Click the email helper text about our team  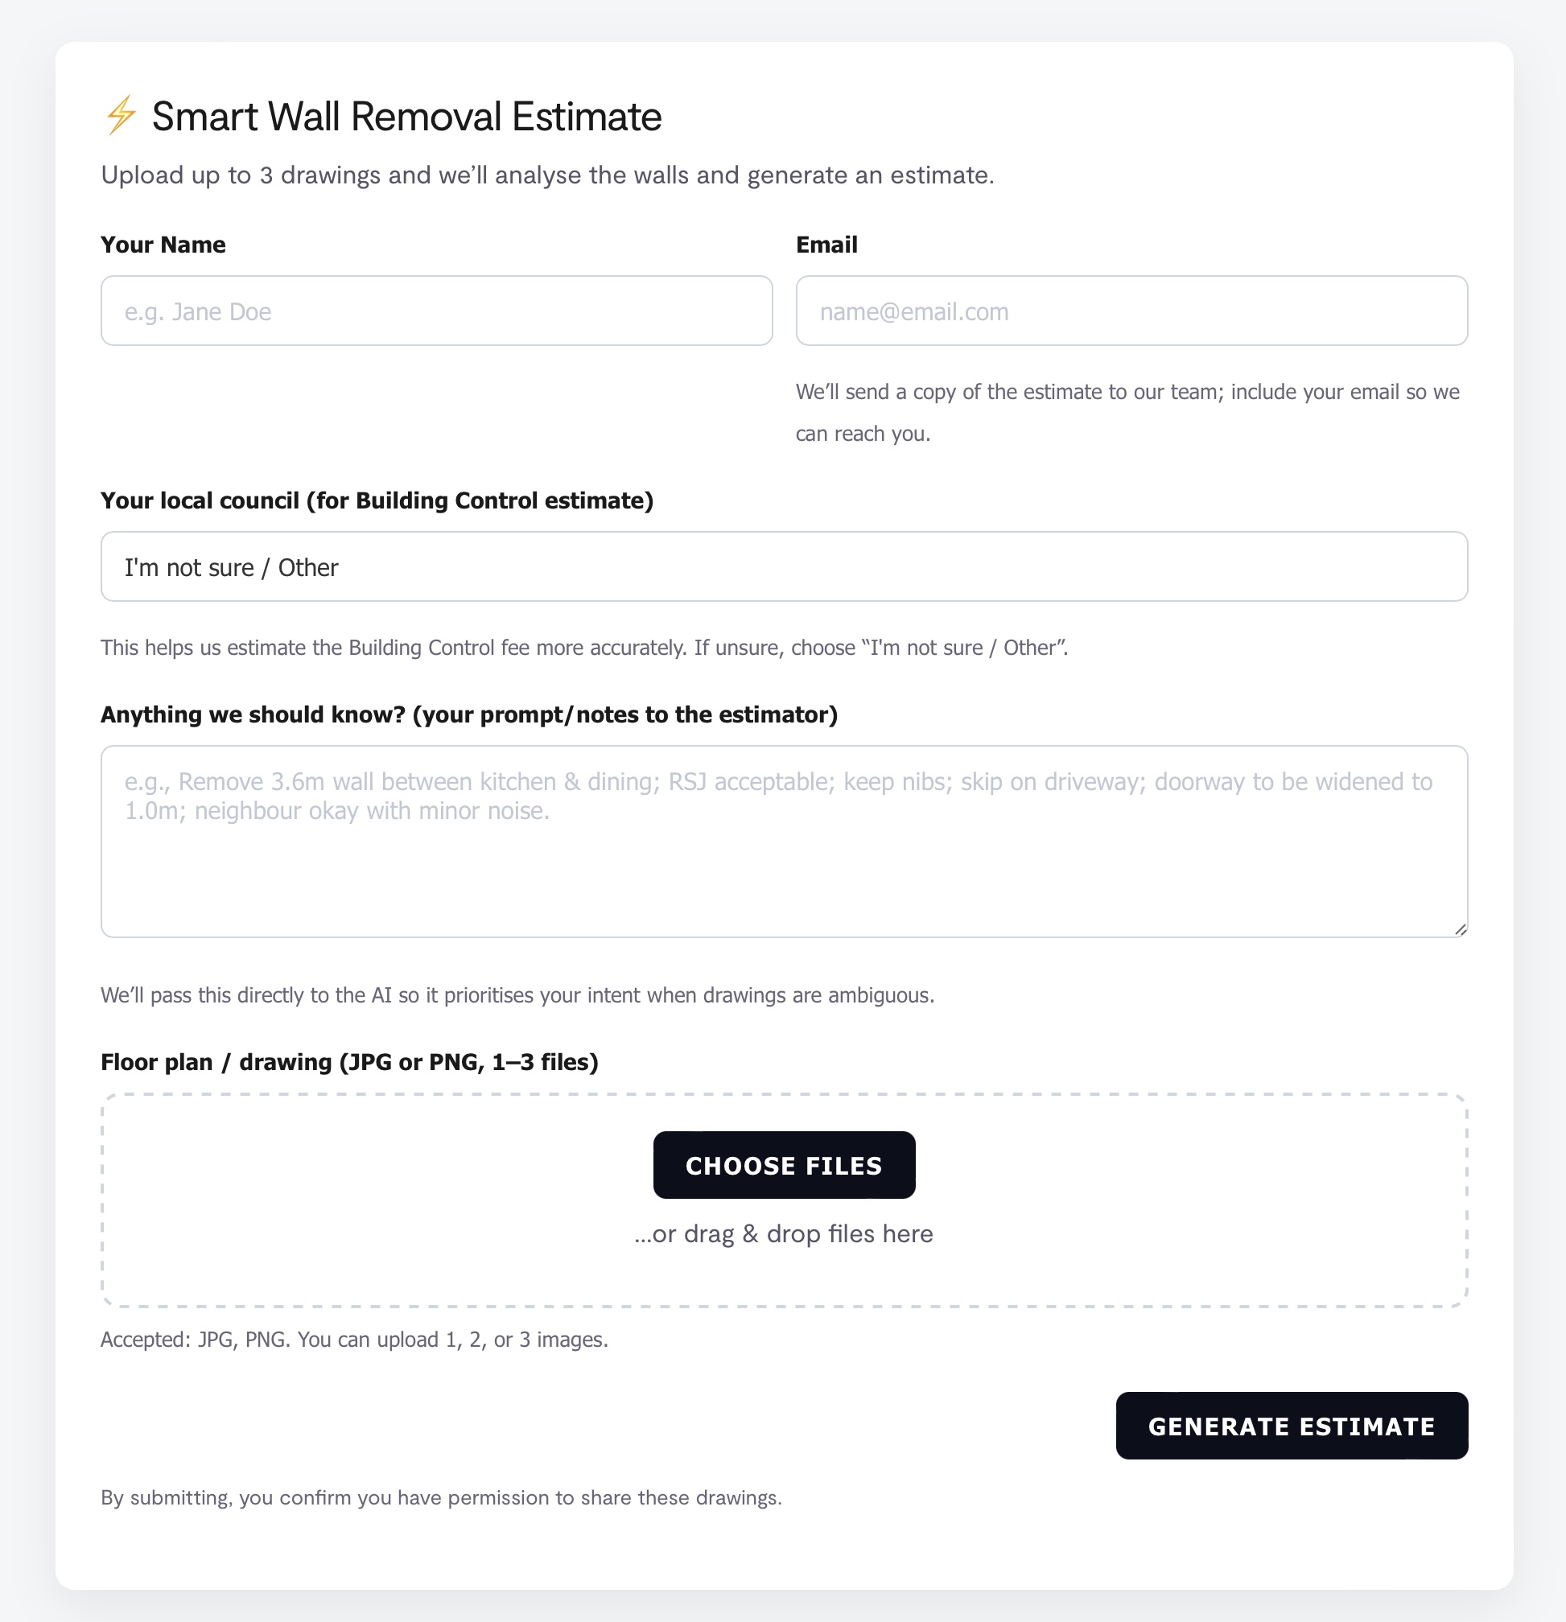tap(1127, 412)
